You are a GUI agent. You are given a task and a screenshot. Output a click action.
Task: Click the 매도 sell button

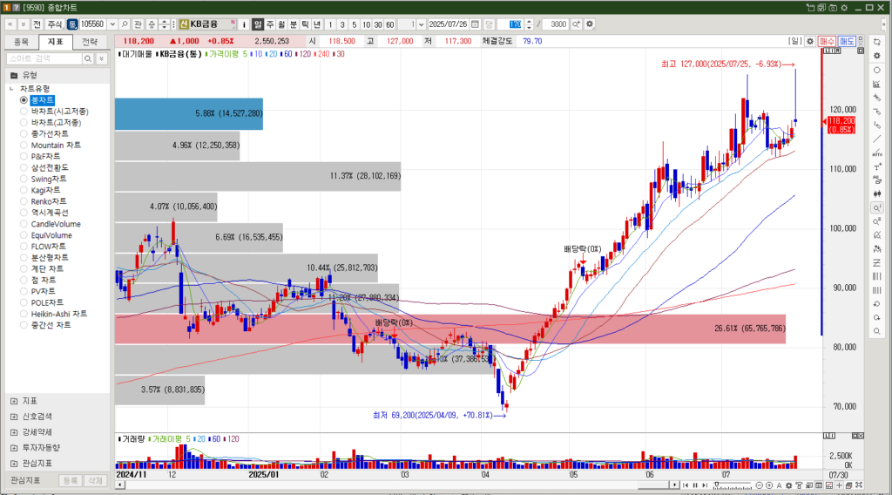tap(847, 42)
